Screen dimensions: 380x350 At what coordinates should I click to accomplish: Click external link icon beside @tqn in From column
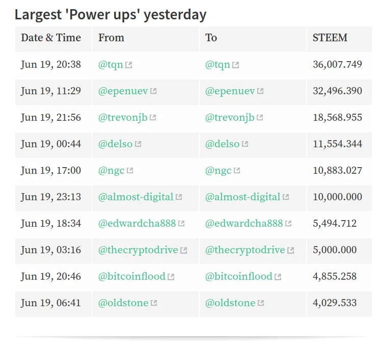(x=129, y=65)
